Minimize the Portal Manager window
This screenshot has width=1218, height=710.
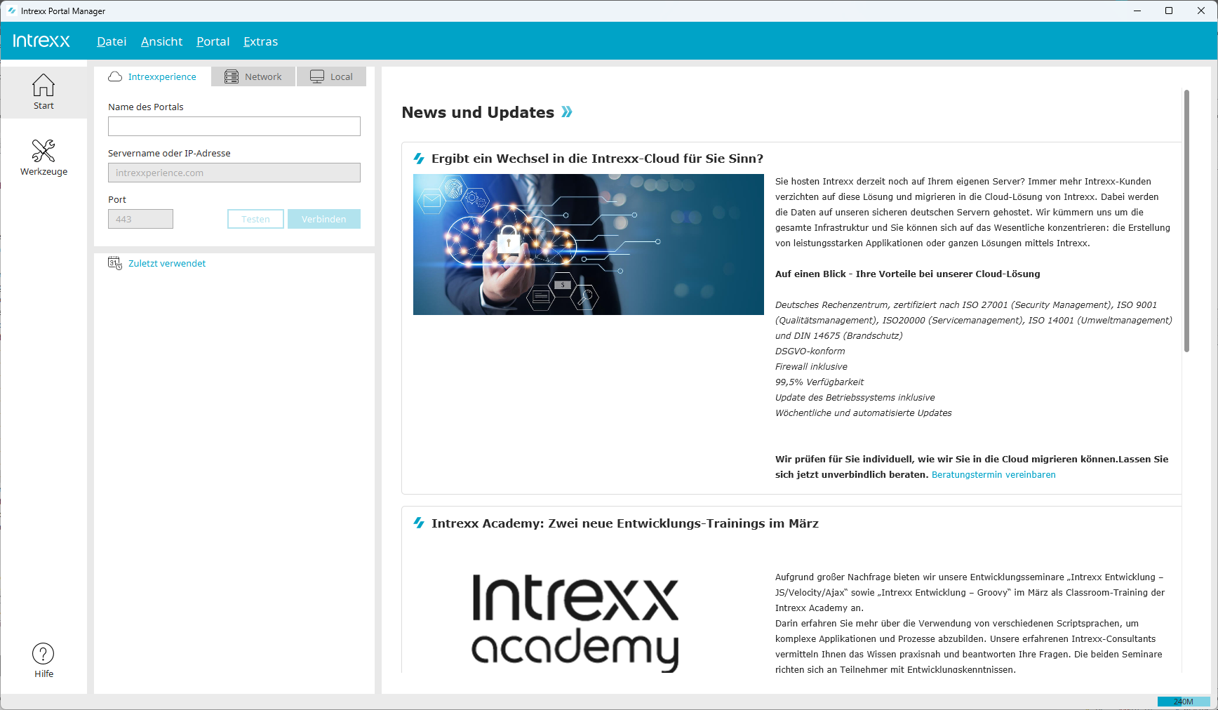pyautogui.click(x=1137, y=11)
